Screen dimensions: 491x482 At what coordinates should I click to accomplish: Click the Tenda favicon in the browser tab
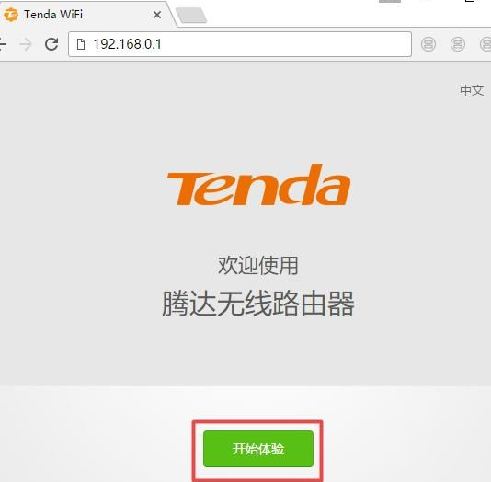point(11,15)
